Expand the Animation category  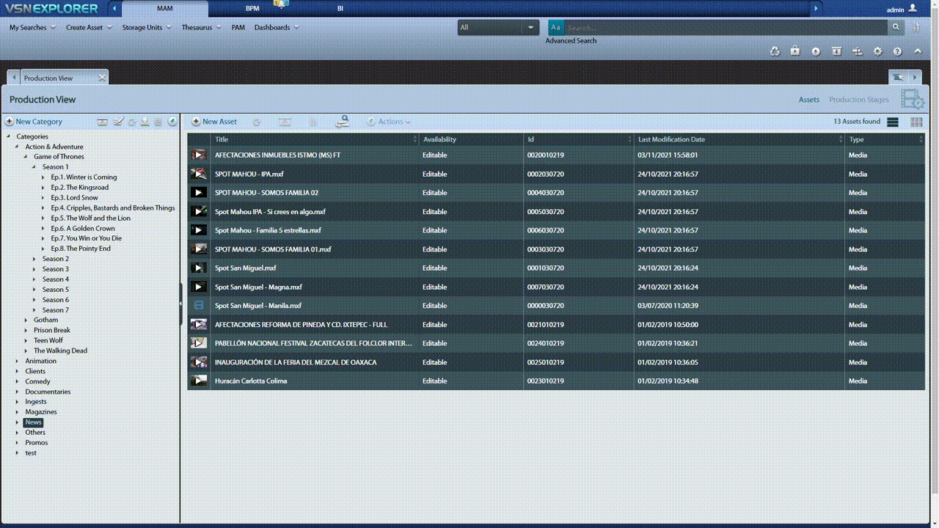(18, 361)
